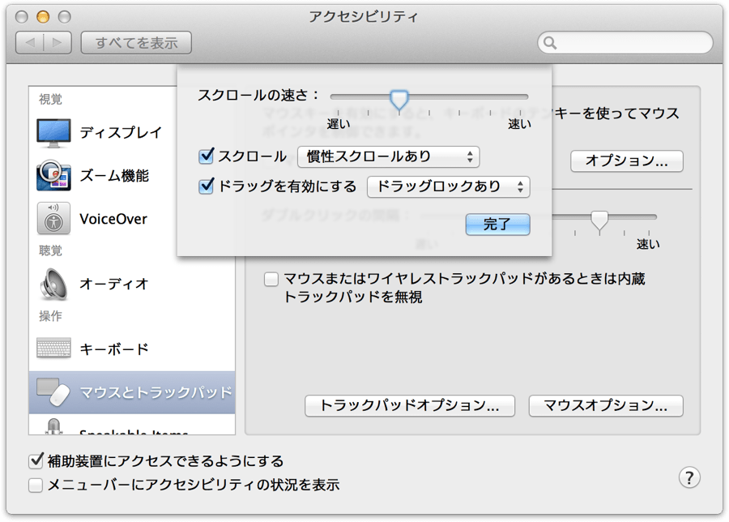Uncheck the スクロール checkbox
The width and height of the screenshot is (729, 522).
[206, 156]
